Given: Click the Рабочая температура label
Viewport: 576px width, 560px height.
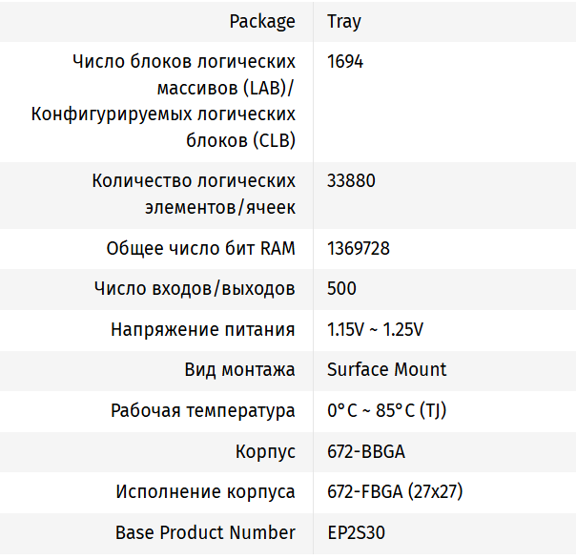Looking at the screenshot, I should pos(202,411).
